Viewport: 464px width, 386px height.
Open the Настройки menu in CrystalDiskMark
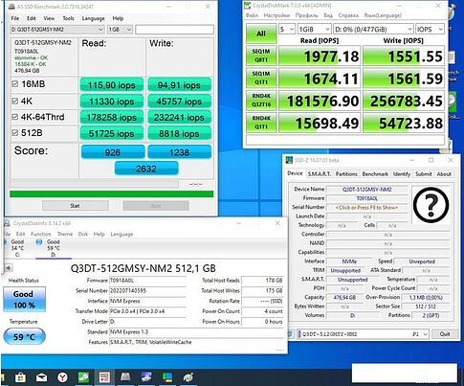tap(276, 15)
